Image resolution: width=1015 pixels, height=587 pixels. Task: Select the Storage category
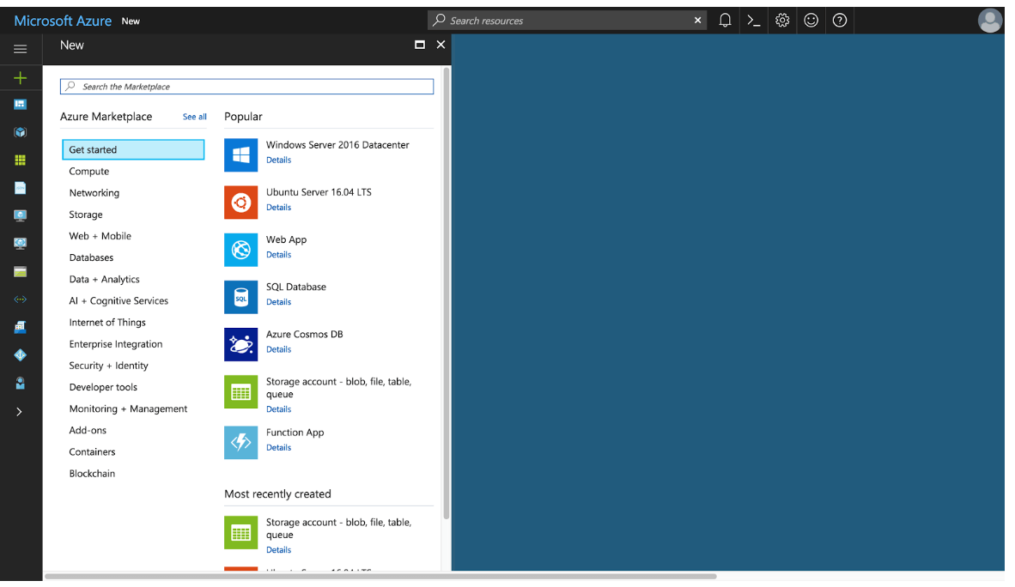[86, 215]
